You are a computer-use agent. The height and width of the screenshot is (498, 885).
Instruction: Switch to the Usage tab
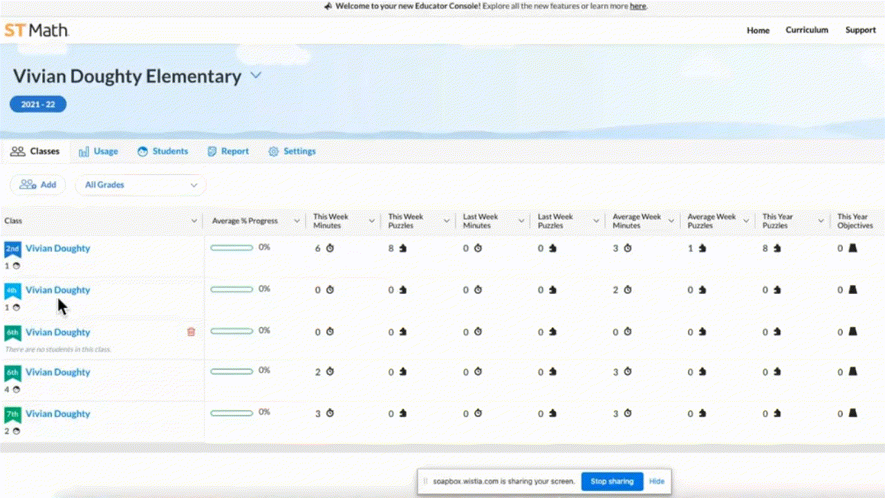tap(98, 151)
